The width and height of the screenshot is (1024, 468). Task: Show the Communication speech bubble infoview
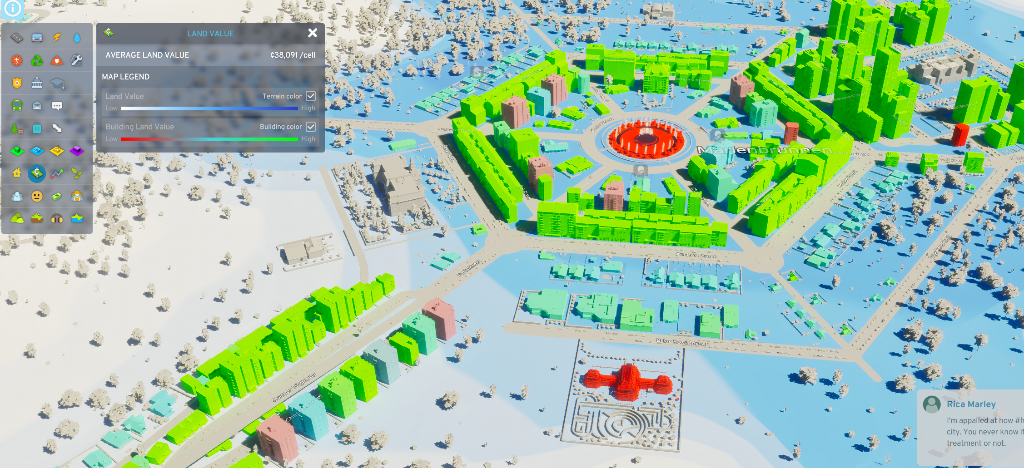(57, 106)
